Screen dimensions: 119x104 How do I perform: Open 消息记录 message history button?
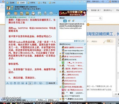pyautogui.click(x=51, y=83)
